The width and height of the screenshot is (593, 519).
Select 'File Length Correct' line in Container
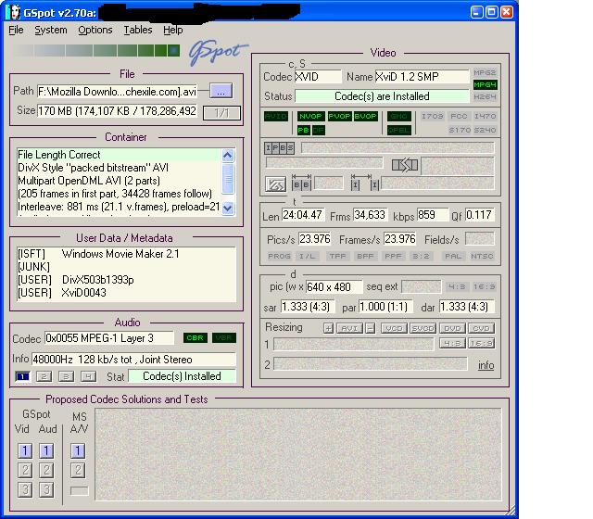tap(119, 155)
